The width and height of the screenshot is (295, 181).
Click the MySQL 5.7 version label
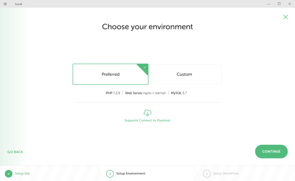pyautogui.click(x=179, y=93)
